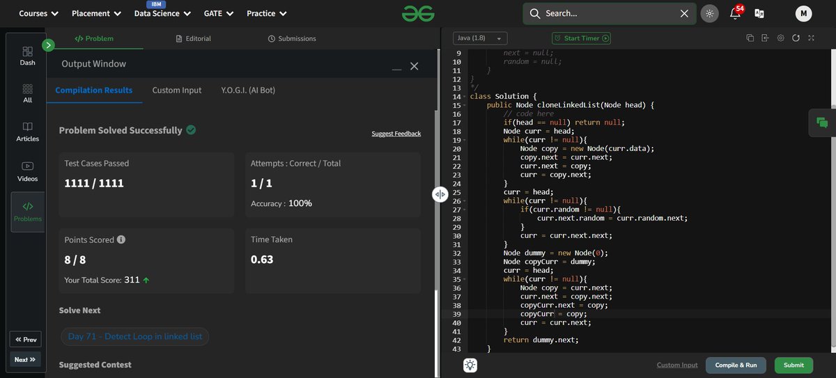Click the Suggest Feedback link
This screenshot has height=378, width=836.
tap(396, 134)
